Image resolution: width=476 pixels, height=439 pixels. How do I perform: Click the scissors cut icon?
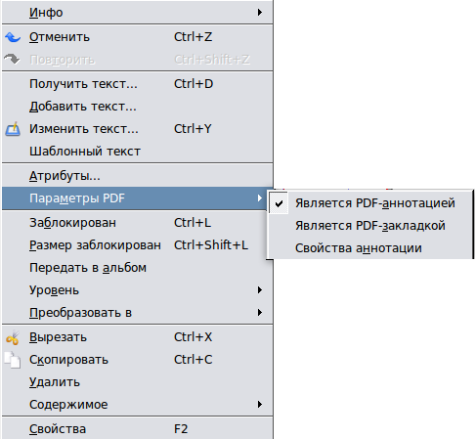13,337
